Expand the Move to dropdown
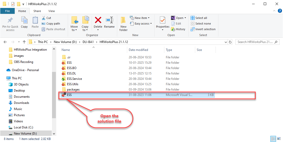The image size is (283, 142). click(x=74, y=30)
